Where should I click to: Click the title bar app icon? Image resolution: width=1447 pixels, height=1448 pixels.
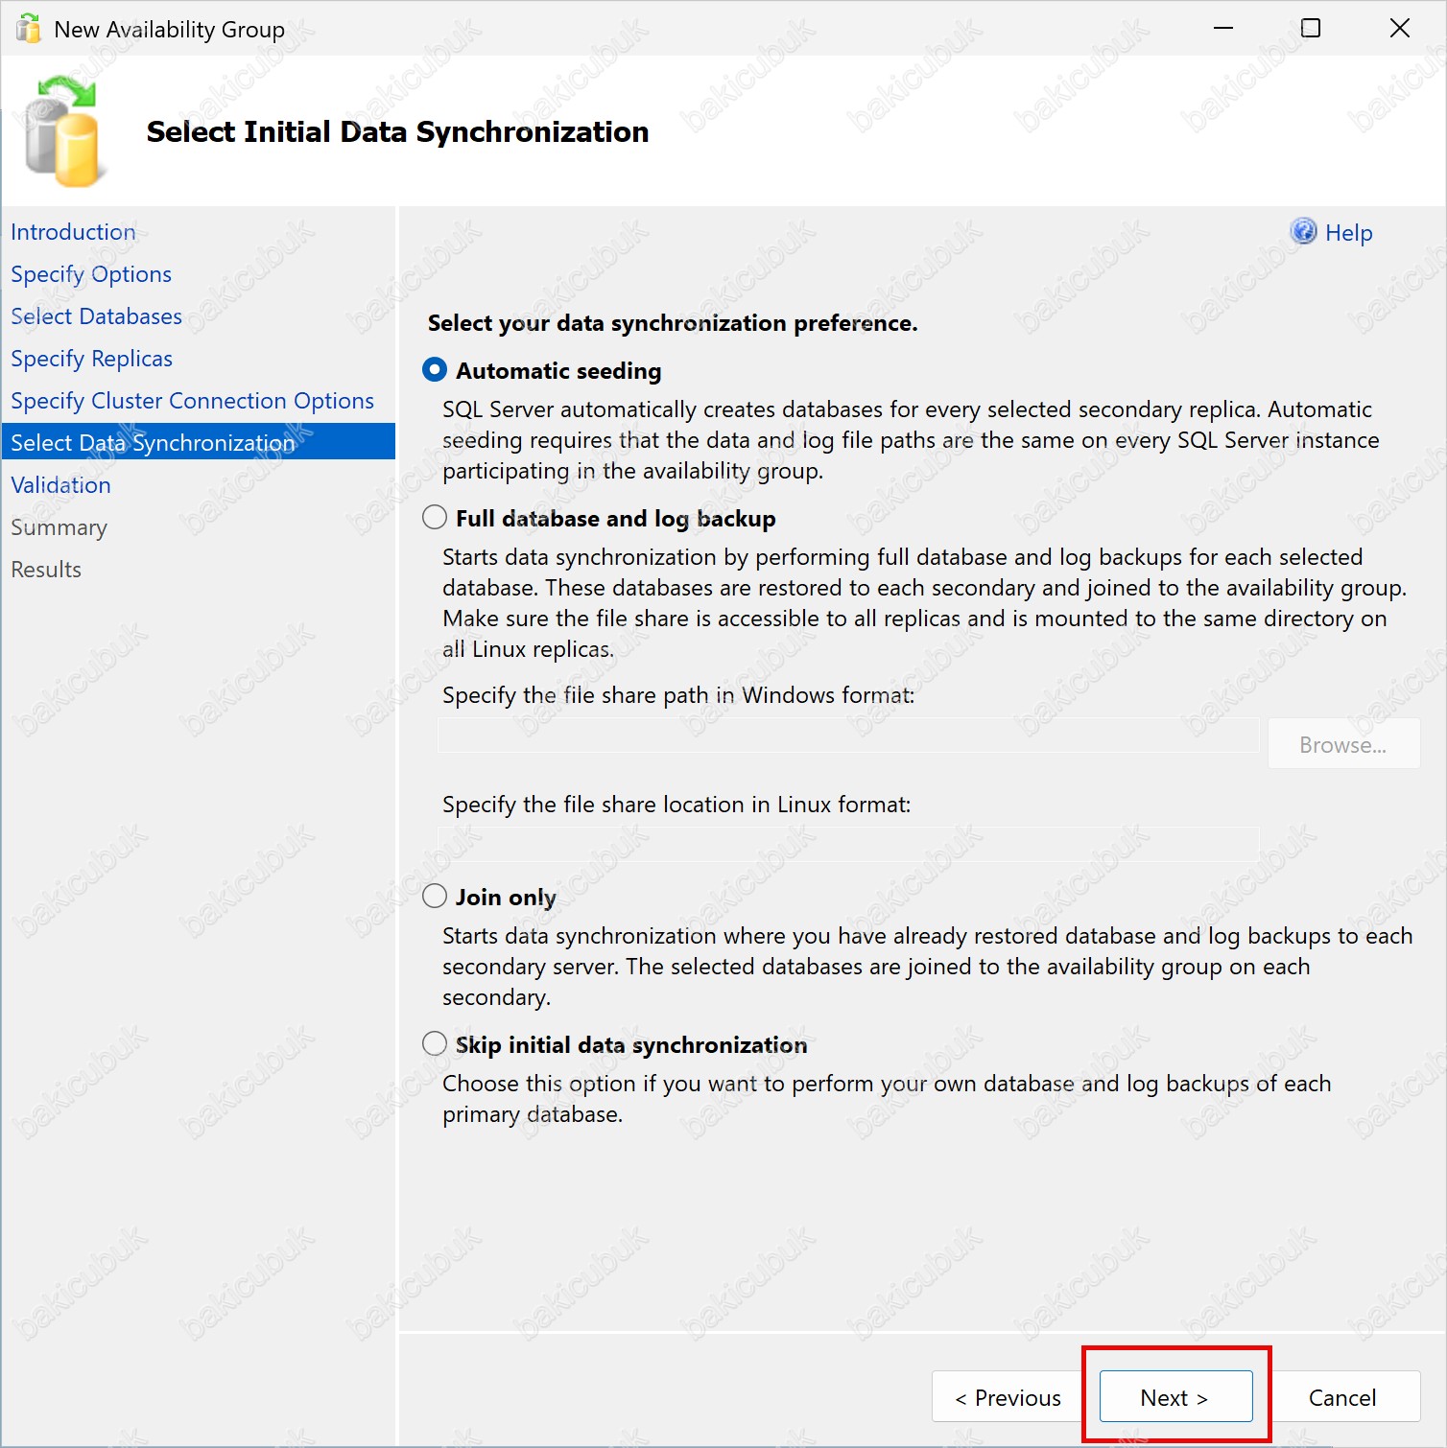pos(29,29)
